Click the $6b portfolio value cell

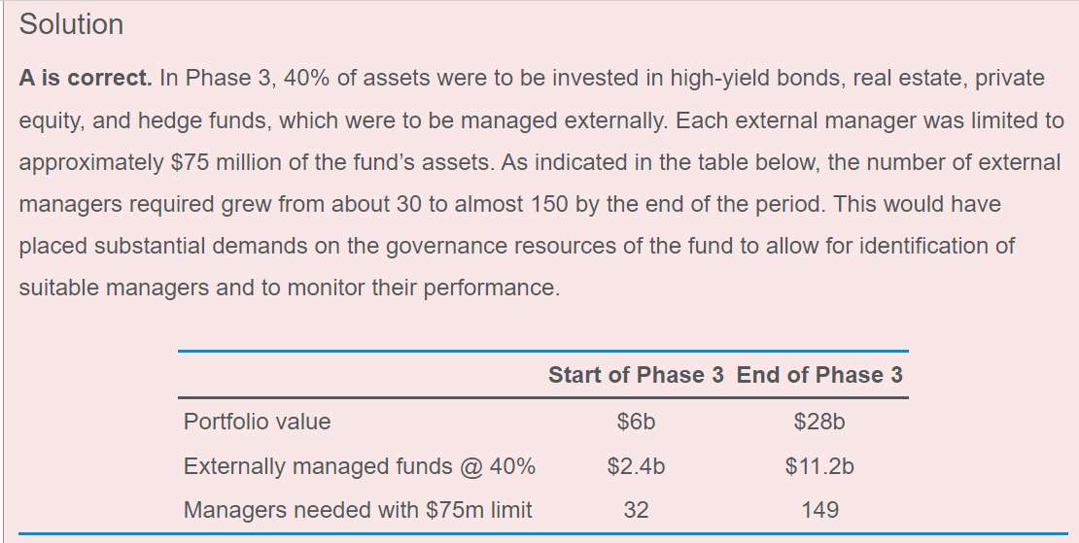(636, 422)
